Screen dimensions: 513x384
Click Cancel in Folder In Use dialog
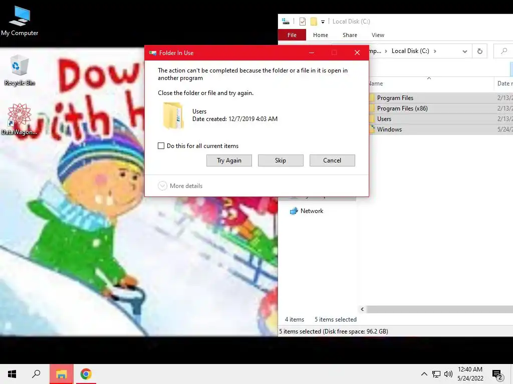[x=332, y=160]
